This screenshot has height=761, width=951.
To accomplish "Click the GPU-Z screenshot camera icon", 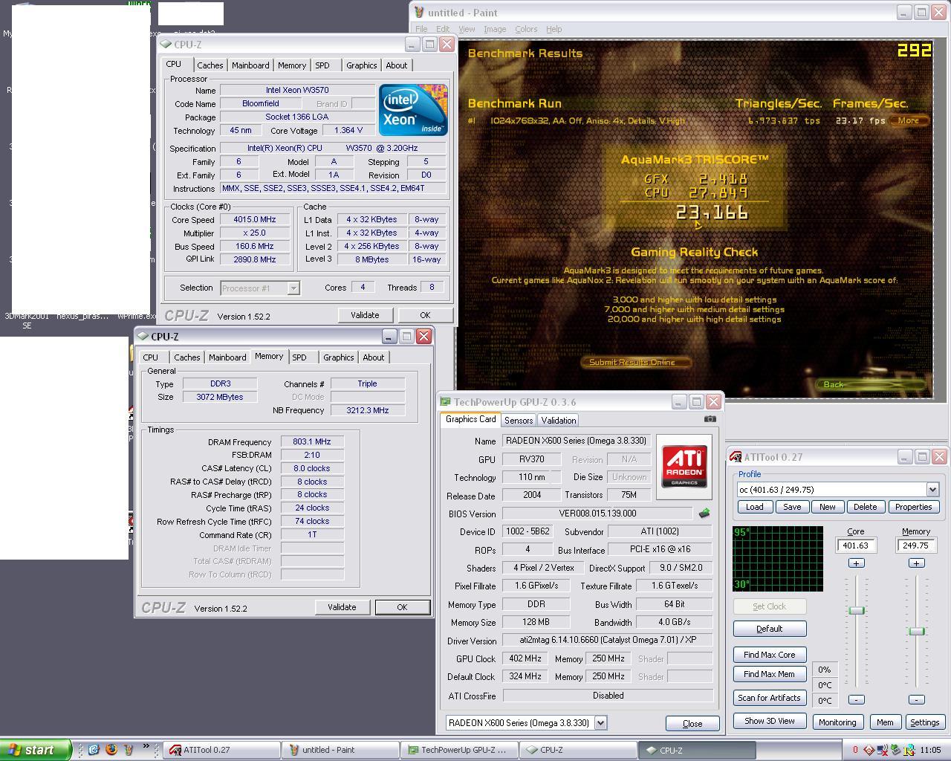I will pos(710,419).
